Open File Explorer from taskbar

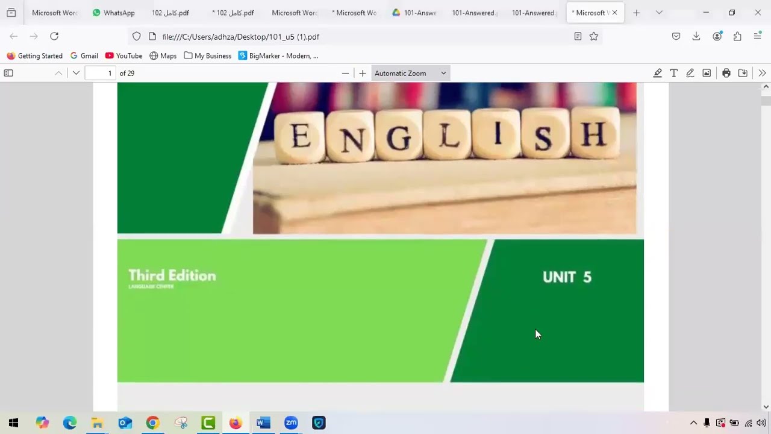click(x=98, y=423)
